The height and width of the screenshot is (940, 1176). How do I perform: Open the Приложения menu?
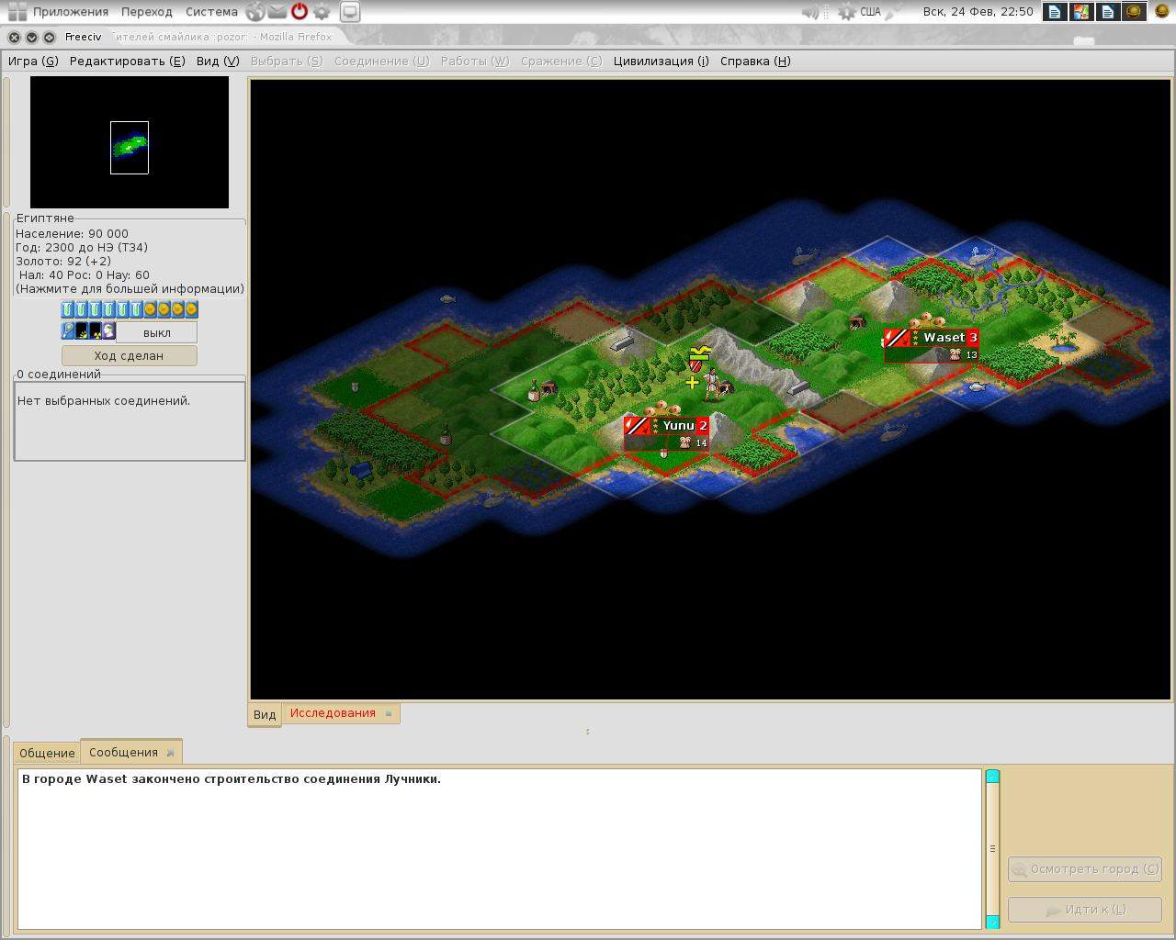(71, 12)
